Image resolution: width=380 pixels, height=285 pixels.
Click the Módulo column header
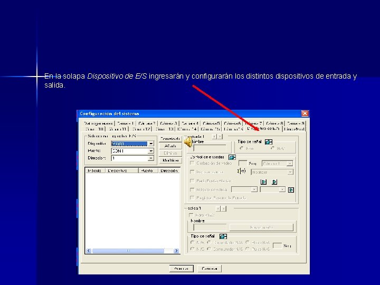click(96, 170)
